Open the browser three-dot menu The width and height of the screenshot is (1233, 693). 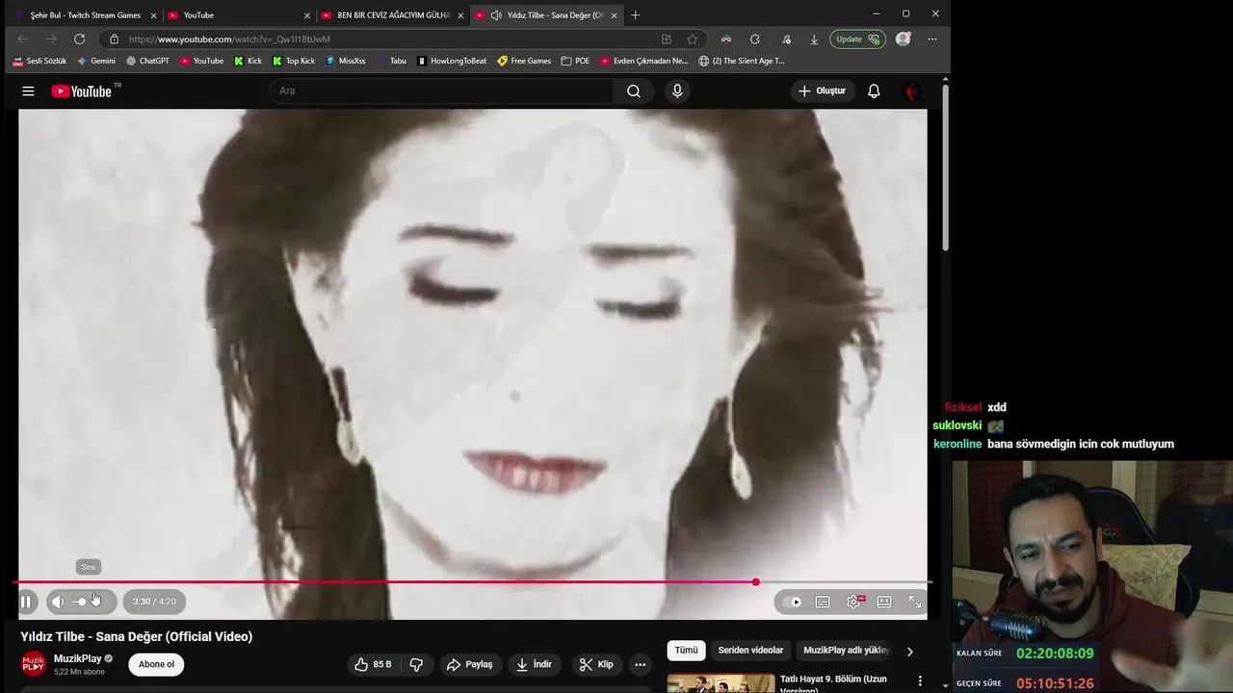coord(932,39)
